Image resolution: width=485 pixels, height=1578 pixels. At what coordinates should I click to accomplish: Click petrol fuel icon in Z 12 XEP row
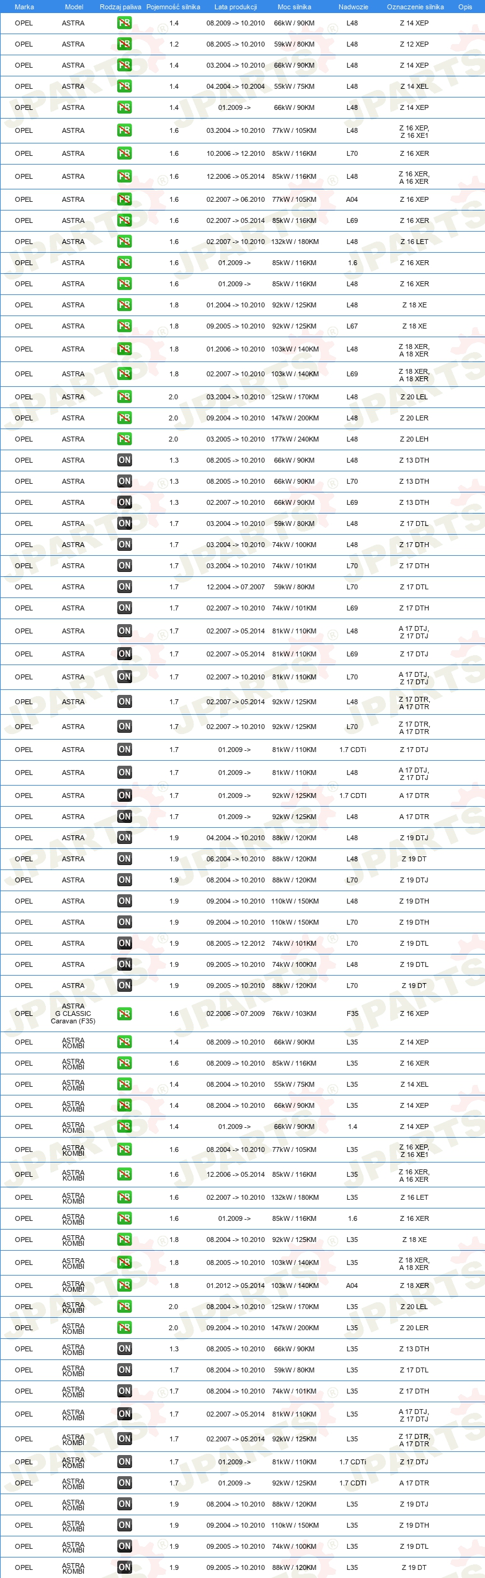[x=125, y=44]
